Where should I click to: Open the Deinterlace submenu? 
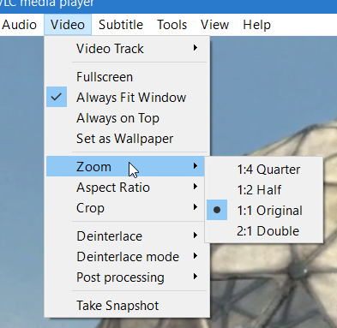[x=126, y=236]
